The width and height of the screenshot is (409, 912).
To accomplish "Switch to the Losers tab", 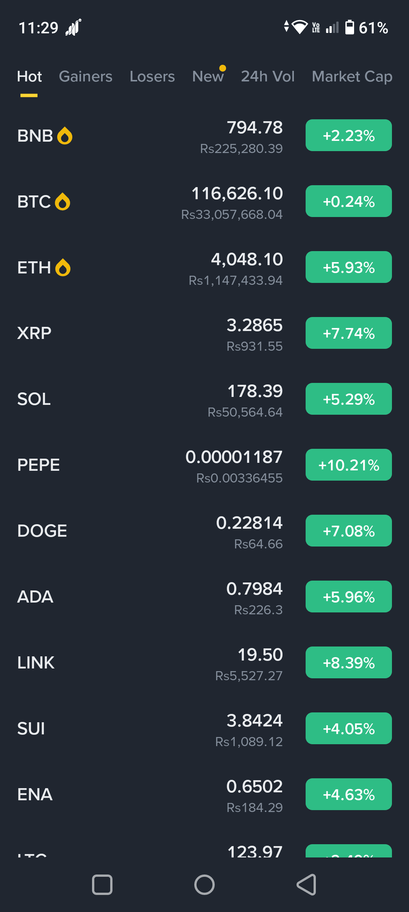I will coord(152,77).
